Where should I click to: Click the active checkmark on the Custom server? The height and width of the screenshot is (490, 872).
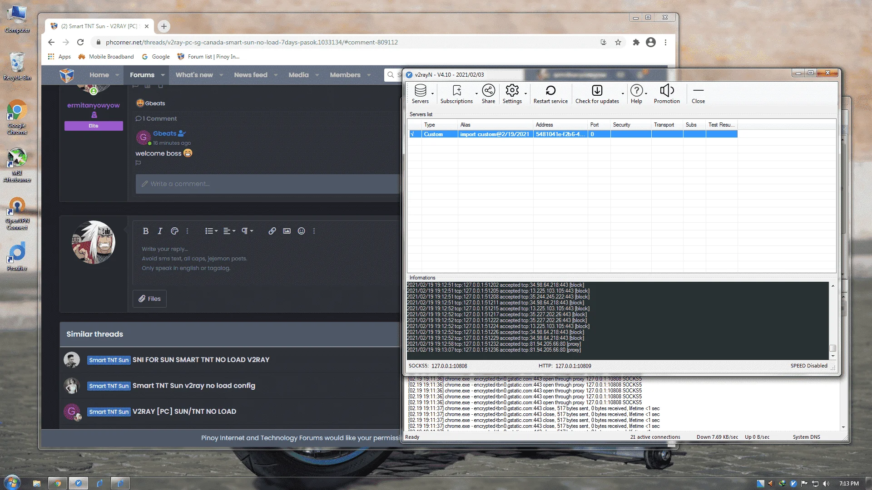(x=413, y=134)
